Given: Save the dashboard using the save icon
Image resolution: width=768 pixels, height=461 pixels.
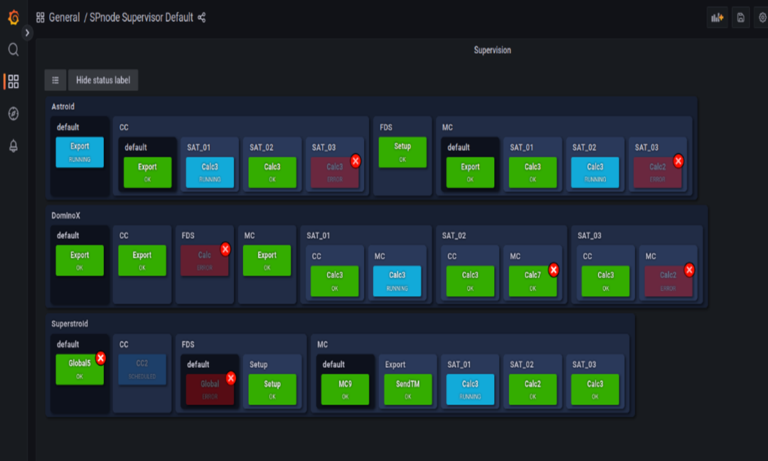Looking at the screenshot, I should click(740, 17).
